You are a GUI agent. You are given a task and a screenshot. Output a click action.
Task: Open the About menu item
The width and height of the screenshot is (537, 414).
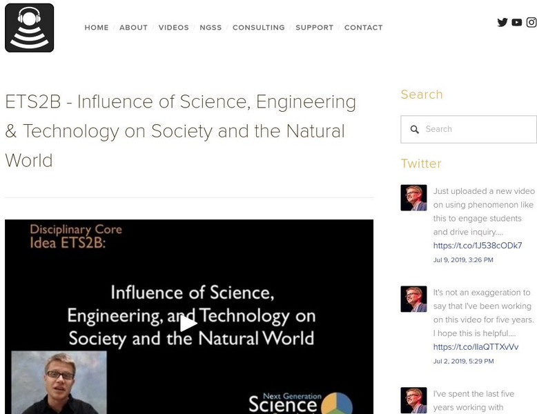(x=133, y=28)
